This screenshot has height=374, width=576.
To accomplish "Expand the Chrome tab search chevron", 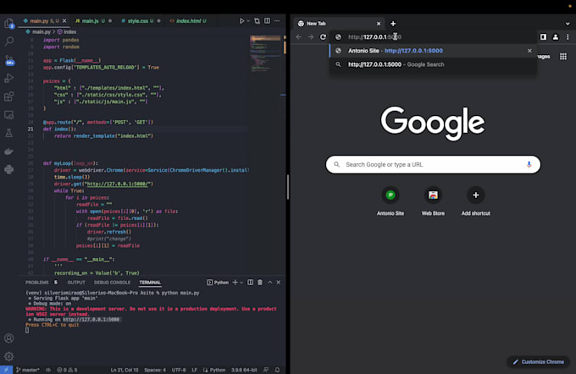I will point(568,24).
